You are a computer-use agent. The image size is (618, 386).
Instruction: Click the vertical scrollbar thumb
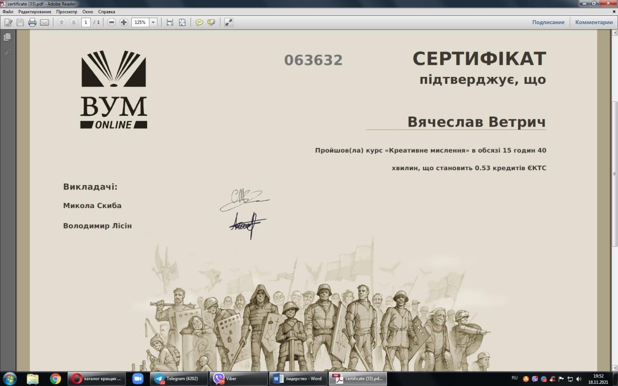pyautogui.click(x=615, y=174)
